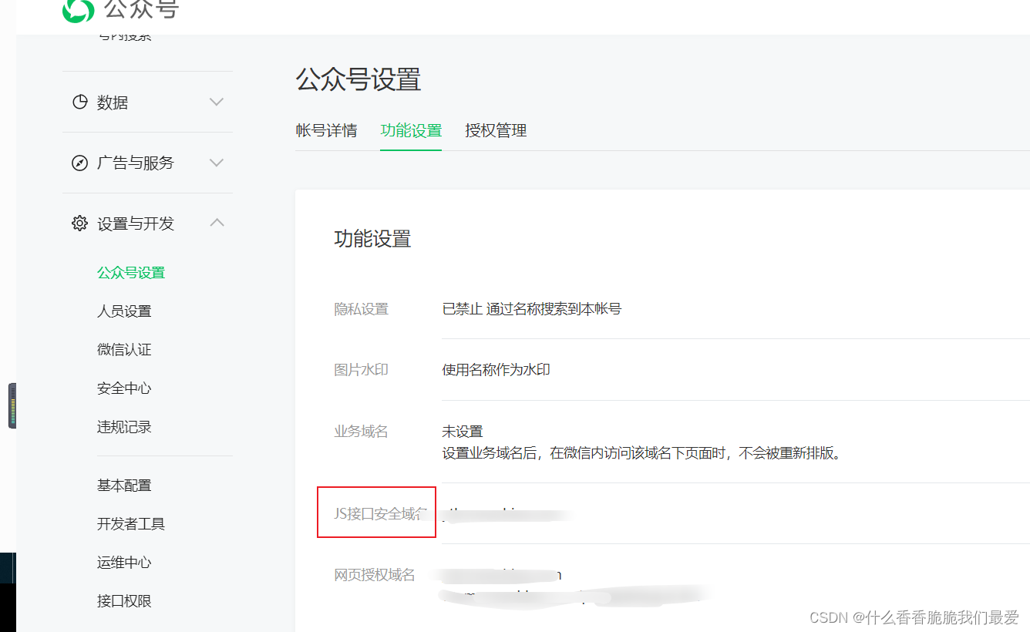Viewport: 1030px width, 632px height.
Task: Expand the 广告与服务 chevron
Action: click(x=217, y=163)
